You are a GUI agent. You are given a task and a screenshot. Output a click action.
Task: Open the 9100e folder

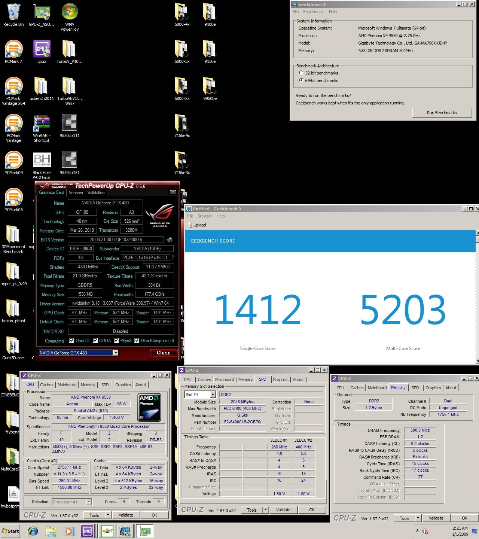[210, 15]
